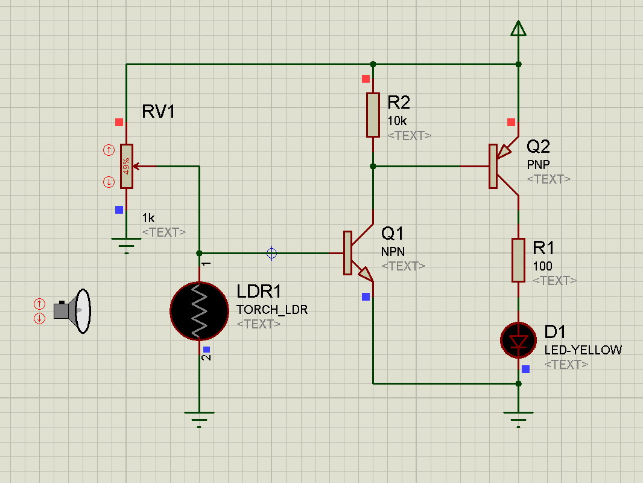Click the junction dot below D1 LED
The image size is (643, 483).
pyautogui.click(x=518, y=384)
